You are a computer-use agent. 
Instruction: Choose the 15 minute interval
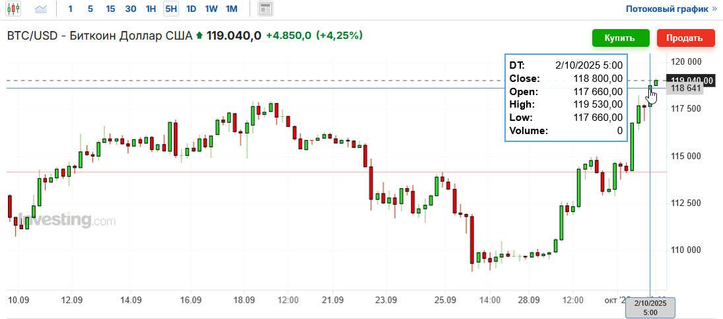110,9
